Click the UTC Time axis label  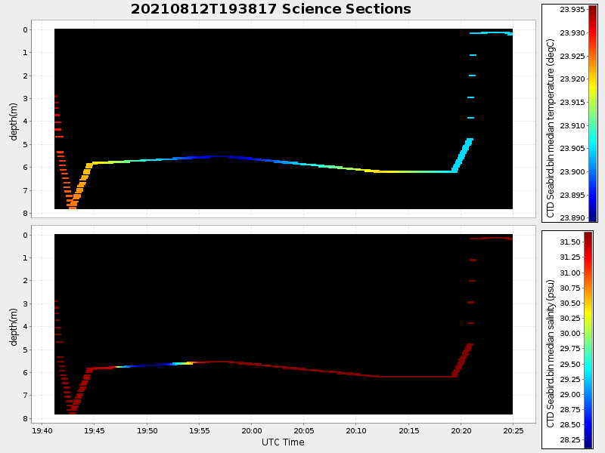[283, 442]
